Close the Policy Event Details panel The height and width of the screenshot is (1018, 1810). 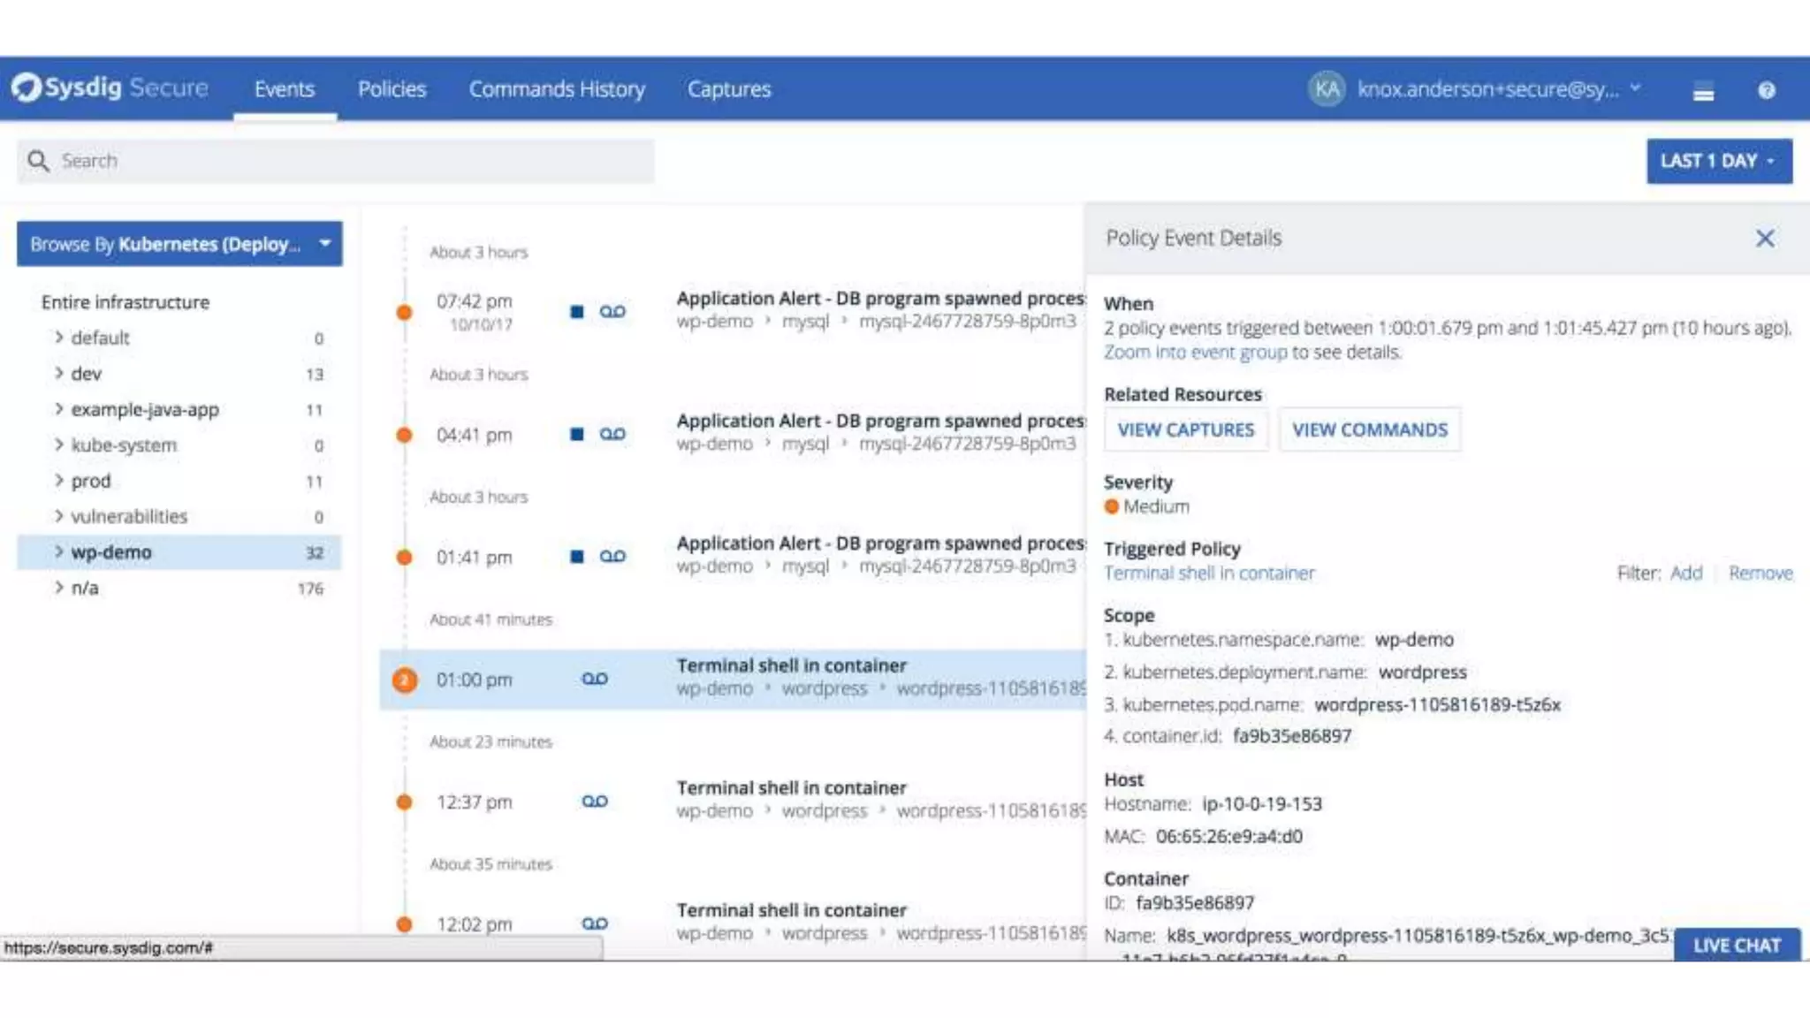[x=1764, y=239]
